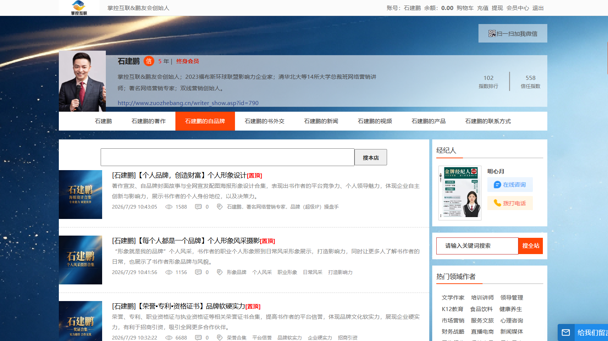This screenshot has width=608, height=341.
Task: Open the 石建鹏的联系方式 tab
Action: pyautogui.click(x=488, y=121)
